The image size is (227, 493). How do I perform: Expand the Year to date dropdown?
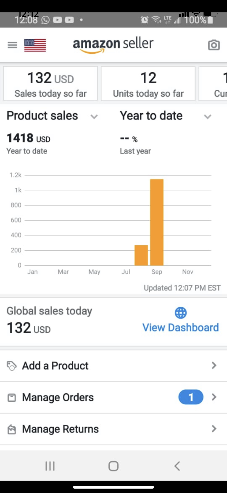point(208,117)
